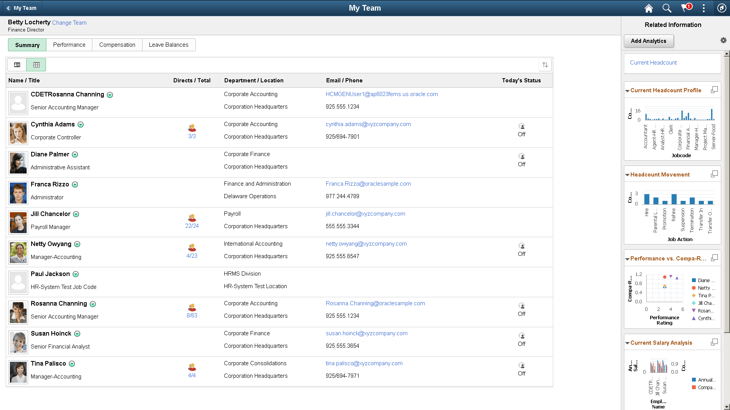Open global search with the magnifier icon
Image resolution: width=730 pixels, height=410 pixels.
point(667,8)
